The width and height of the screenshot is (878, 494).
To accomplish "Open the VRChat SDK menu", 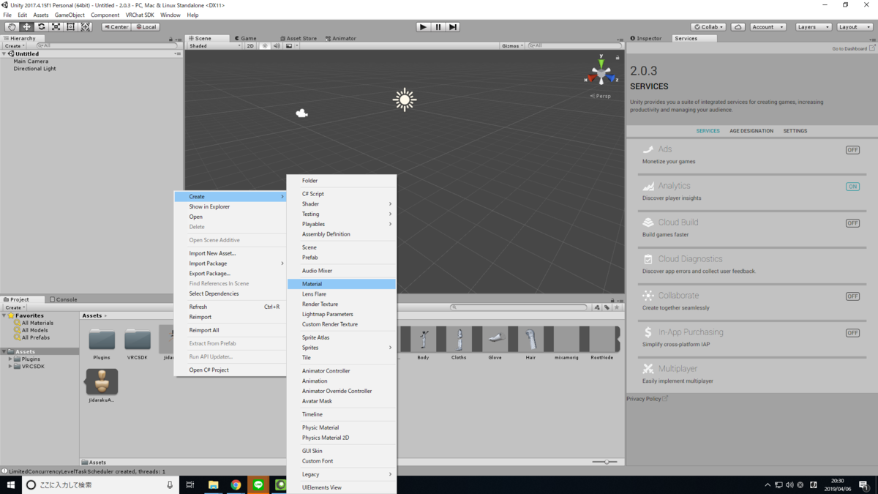I will pos(140,15).
